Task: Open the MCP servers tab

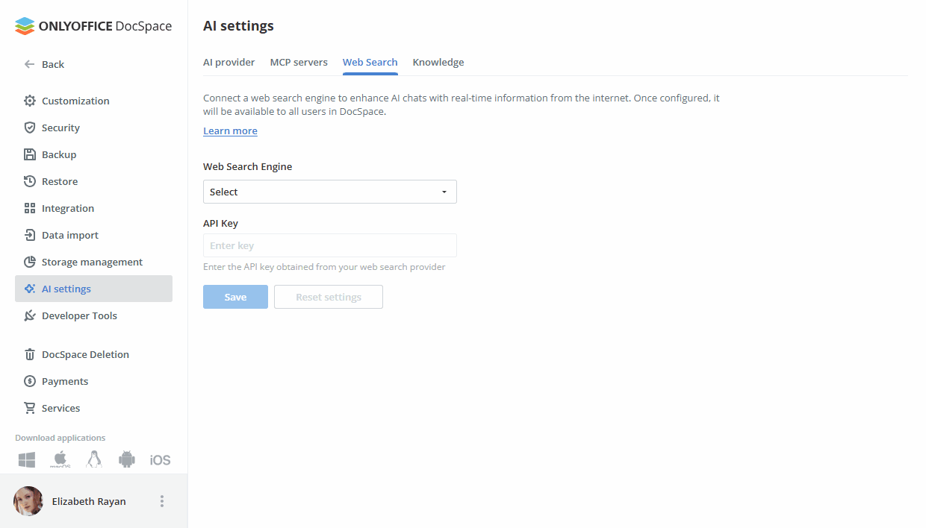Action: [x=299, y=62]
